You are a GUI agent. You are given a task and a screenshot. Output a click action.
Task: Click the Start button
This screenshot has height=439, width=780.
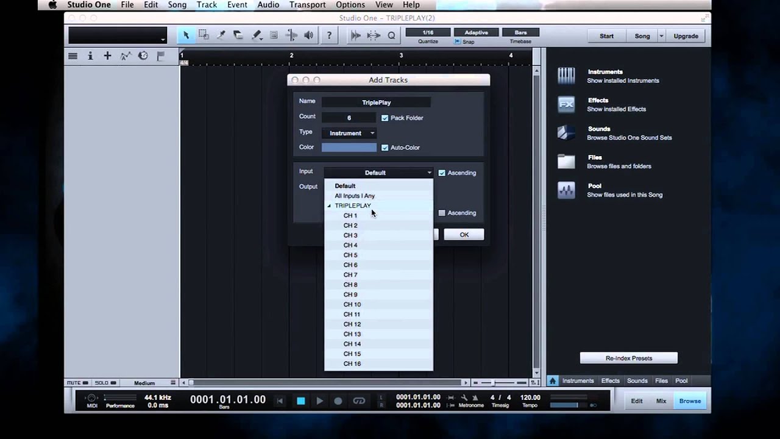(x=606, y=36)
